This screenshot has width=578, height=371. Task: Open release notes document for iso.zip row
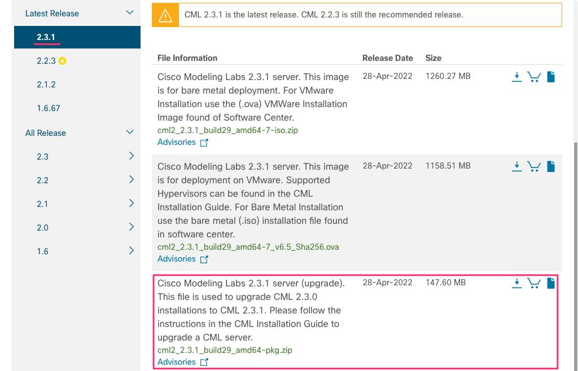click(551, 77)
